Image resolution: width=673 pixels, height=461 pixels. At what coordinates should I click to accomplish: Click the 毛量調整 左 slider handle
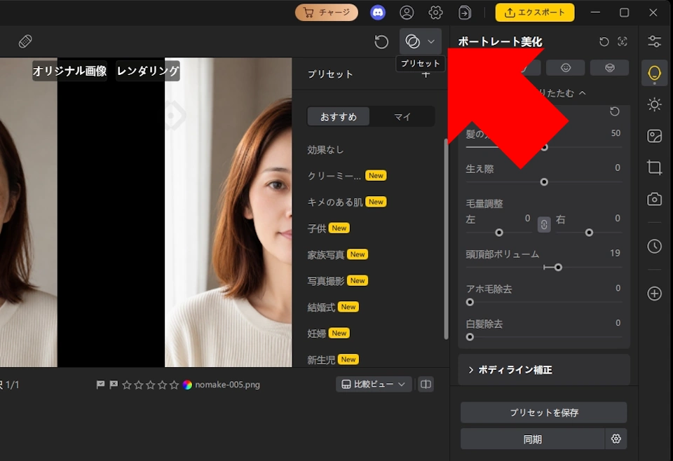point(498,233)
